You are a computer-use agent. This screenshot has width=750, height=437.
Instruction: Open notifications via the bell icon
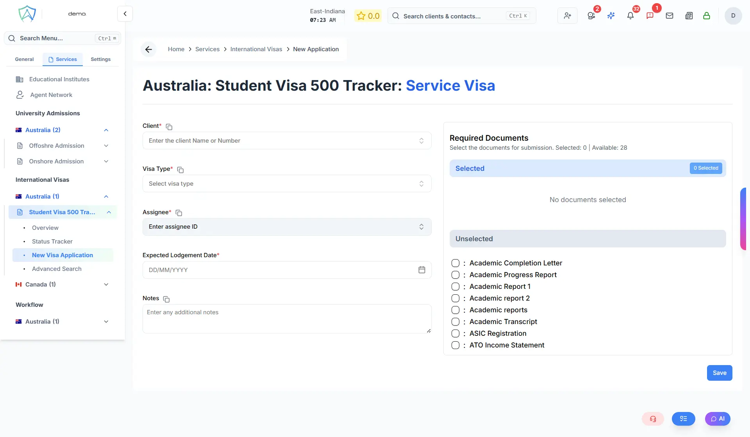tap(630, 16)
